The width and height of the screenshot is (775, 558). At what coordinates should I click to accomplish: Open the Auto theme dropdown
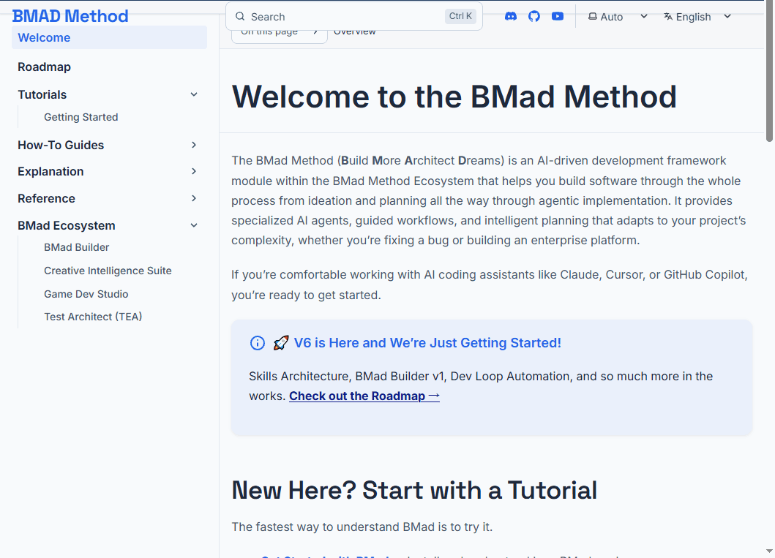(x=618, y=17)
